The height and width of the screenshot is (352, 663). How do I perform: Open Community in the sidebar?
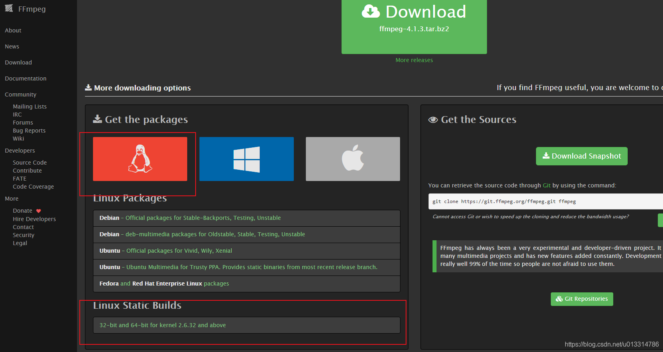(20, 95)
